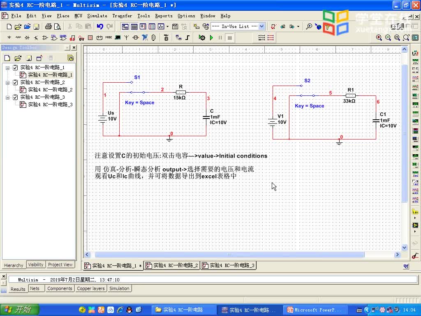Run the simulation
Viewport: 421px width, 316px height.
click(212, 37)
